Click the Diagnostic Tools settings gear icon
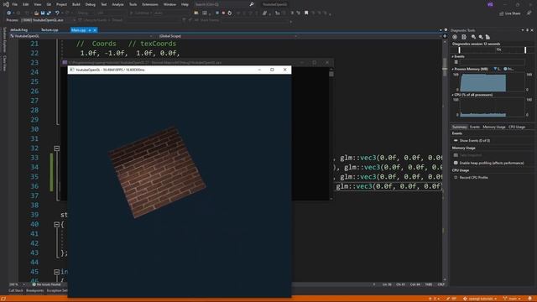537x302 pixels. [x=455, y=37]
